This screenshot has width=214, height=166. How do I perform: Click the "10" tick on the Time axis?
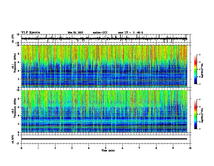[x=190, y=148]
